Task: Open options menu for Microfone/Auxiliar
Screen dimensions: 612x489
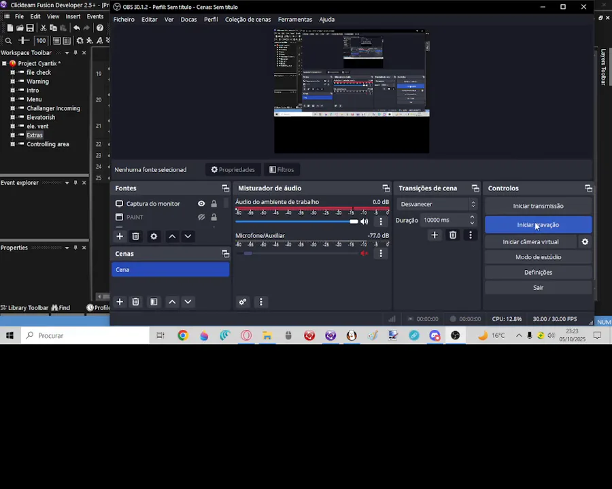Action: 381,253
